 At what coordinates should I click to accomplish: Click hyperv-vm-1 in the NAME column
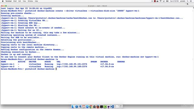tap(8, 64)
